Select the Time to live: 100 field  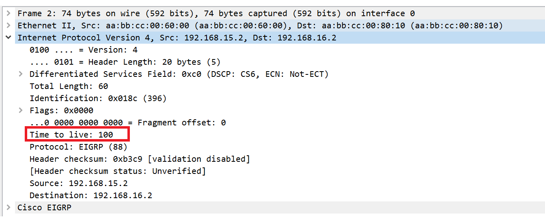click(x=71, y=135)
